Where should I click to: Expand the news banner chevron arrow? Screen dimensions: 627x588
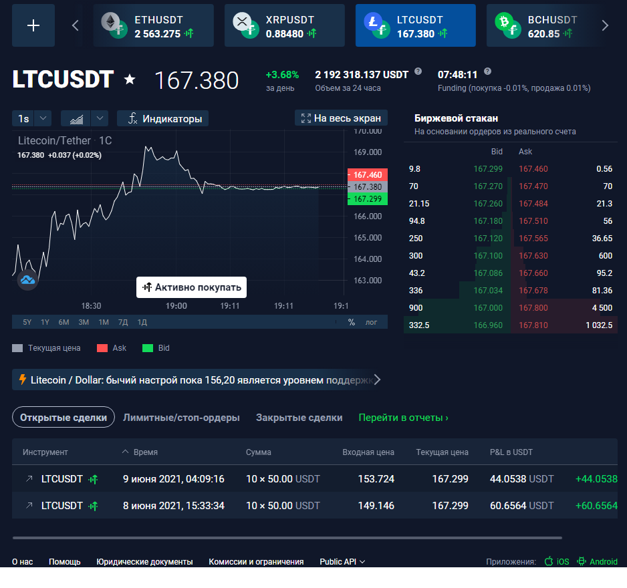tap(377, 380)
